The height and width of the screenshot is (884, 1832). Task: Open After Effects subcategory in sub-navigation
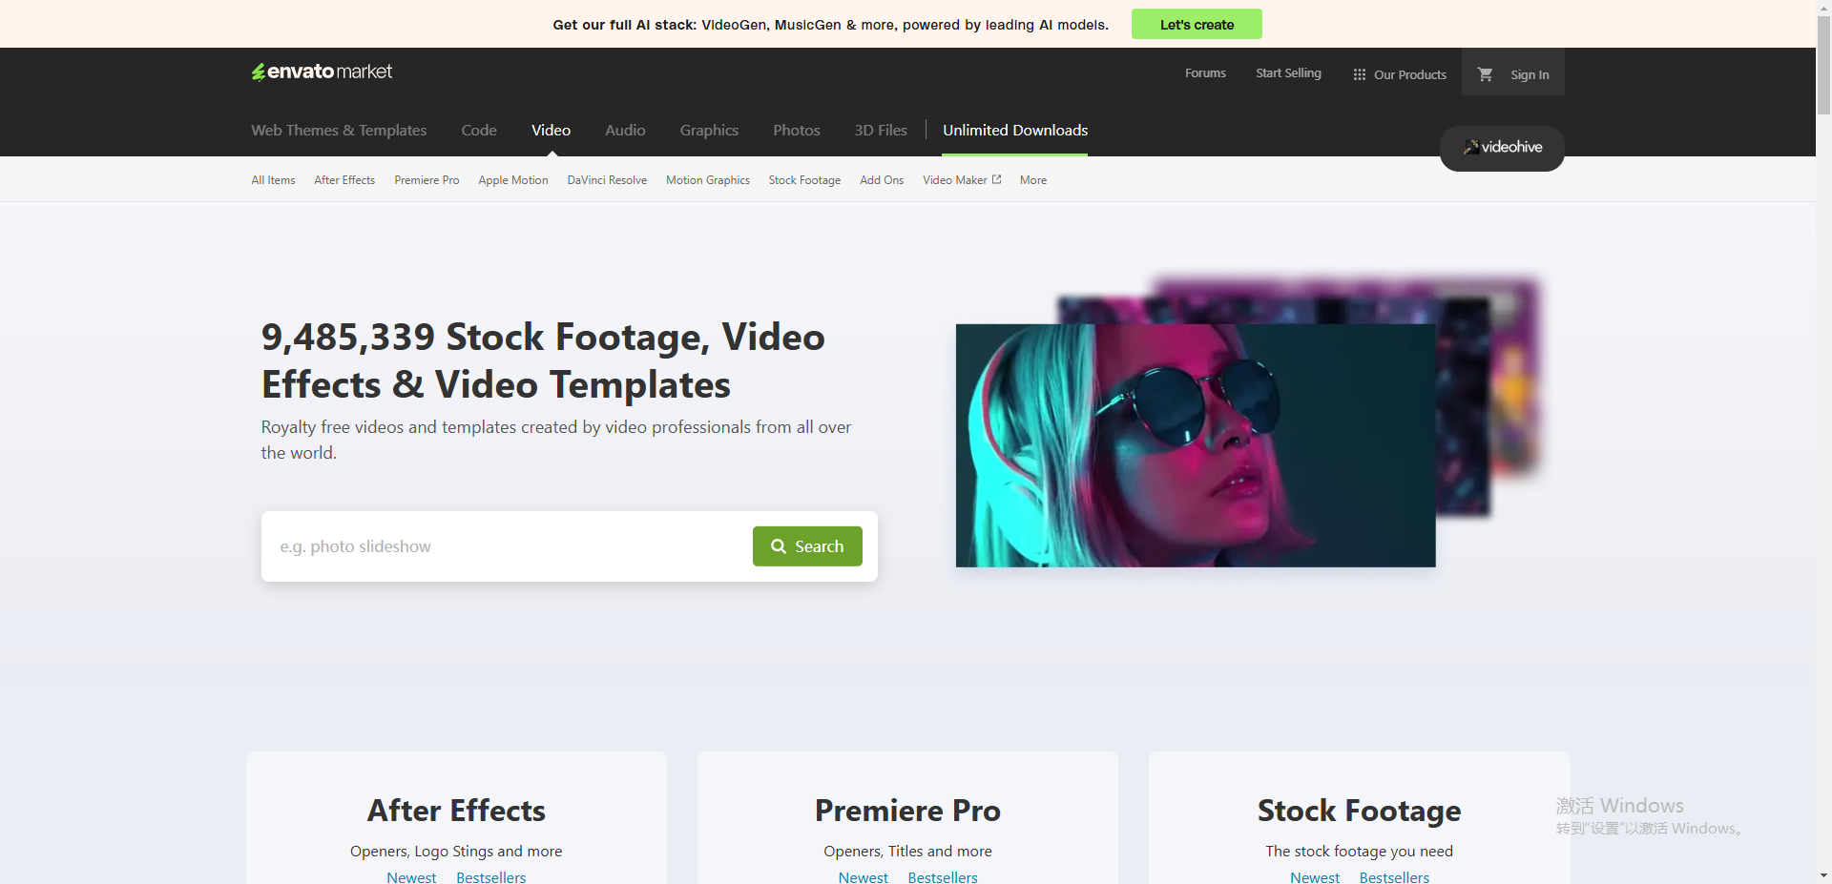point(344,180)
